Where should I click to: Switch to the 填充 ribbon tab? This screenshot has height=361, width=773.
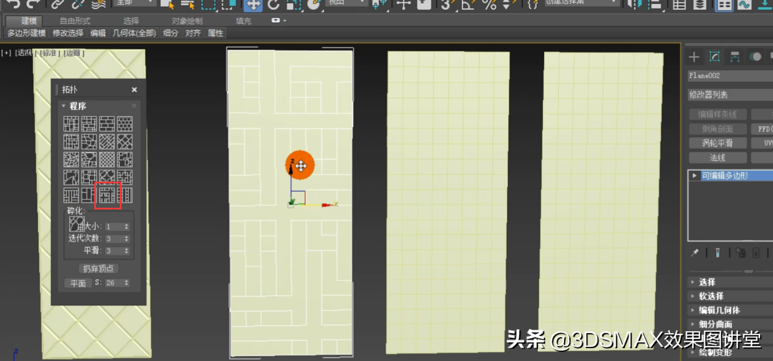point(244,21)
